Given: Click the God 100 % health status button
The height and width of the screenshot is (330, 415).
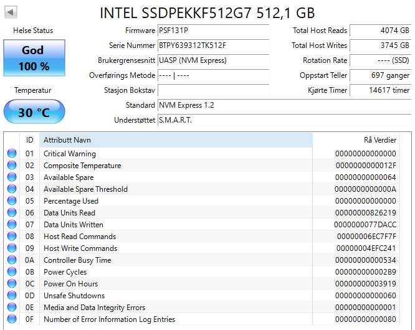Looking at the screenshot, I should [34, 58].
